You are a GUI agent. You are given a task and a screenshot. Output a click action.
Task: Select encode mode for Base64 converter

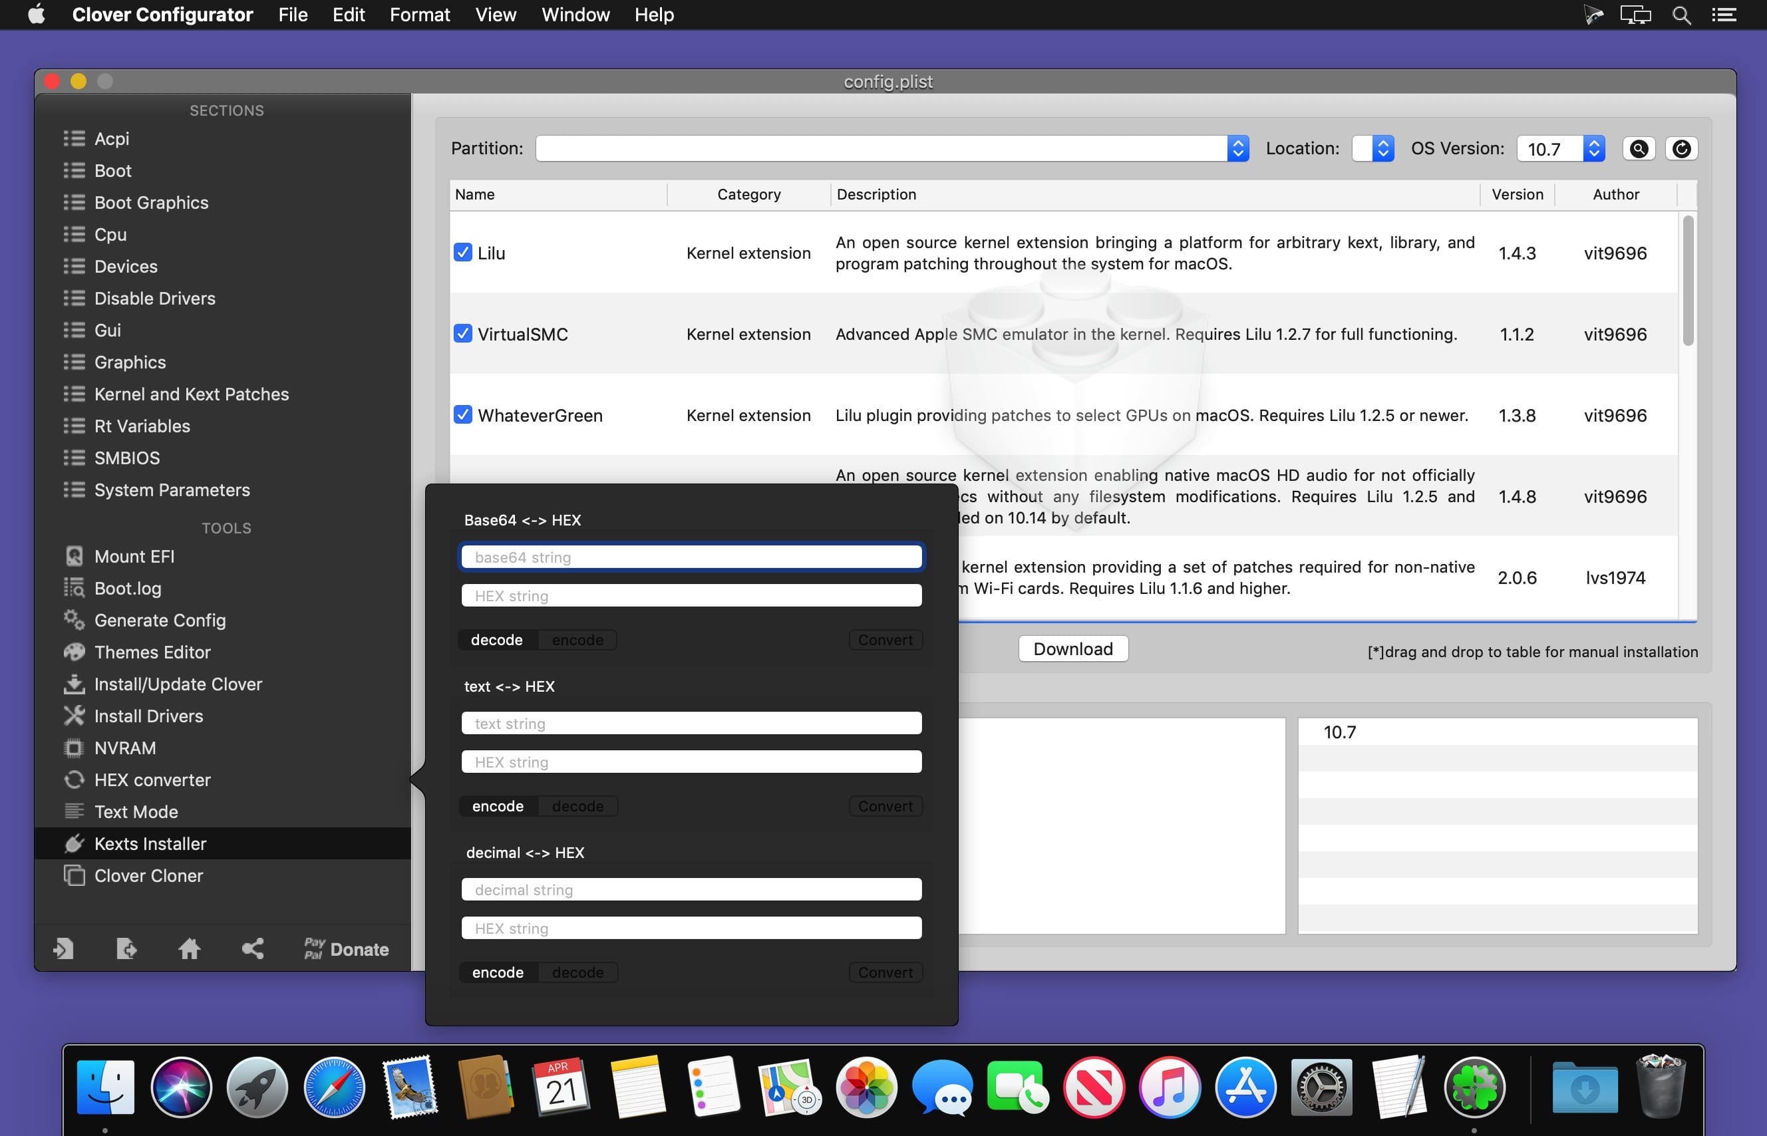point(577,640)
